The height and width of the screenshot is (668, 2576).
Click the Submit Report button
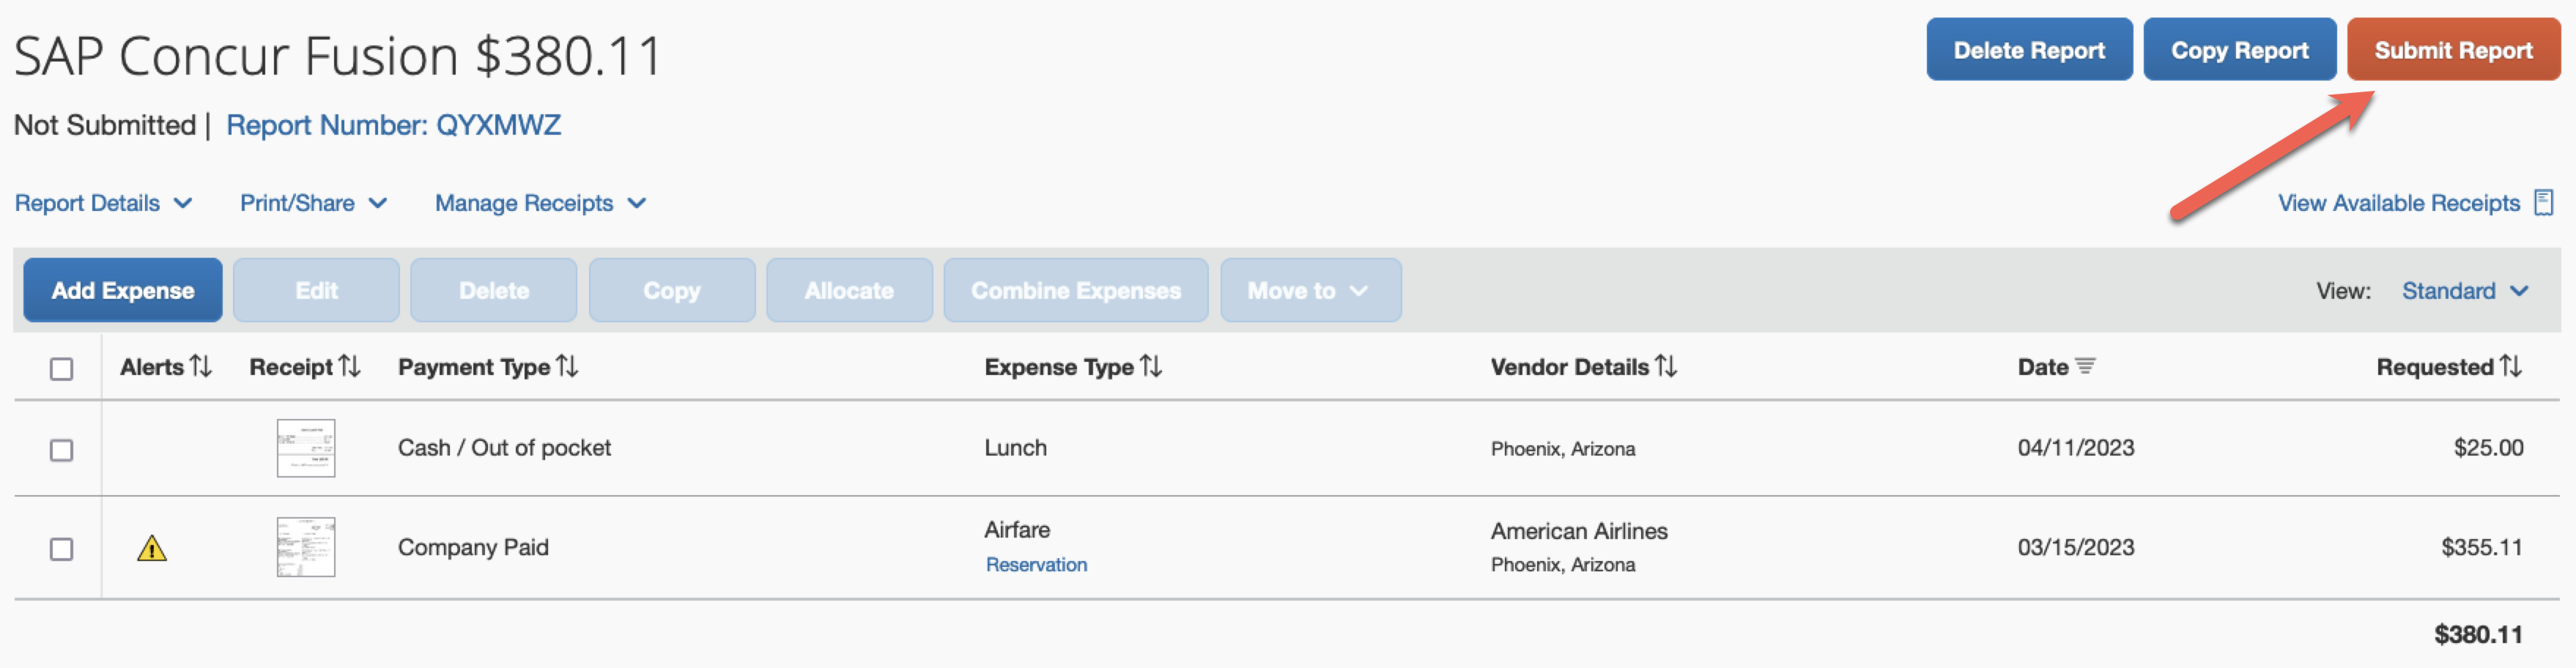2453,50
